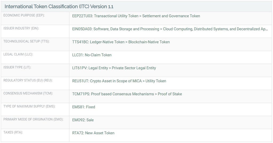273x143 pixels.
Task: Select the Primary Mode of Origination label
Action: [33, 119]
